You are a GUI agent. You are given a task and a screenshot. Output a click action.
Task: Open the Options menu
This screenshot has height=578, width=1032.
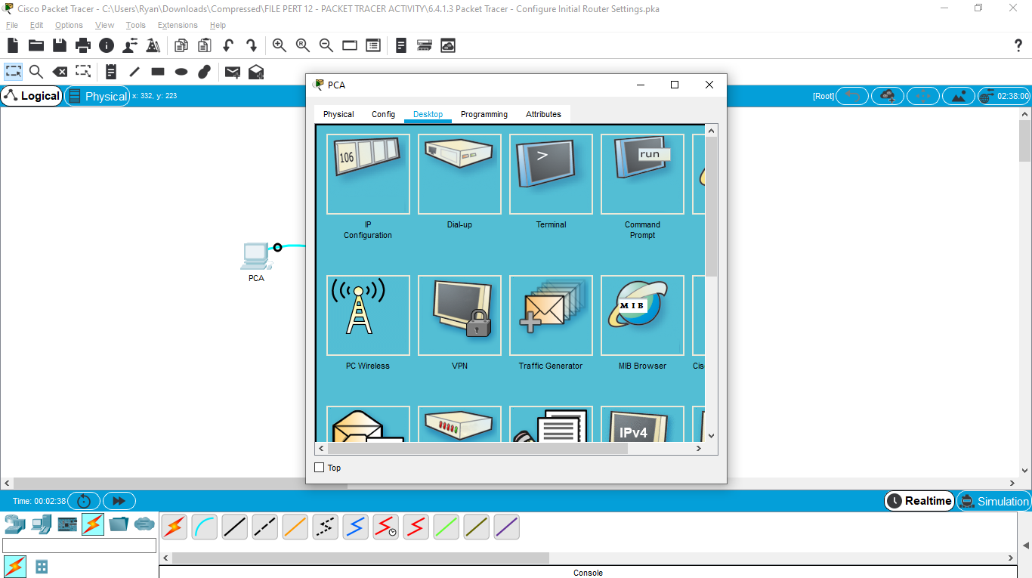click(x=69, y=25)
